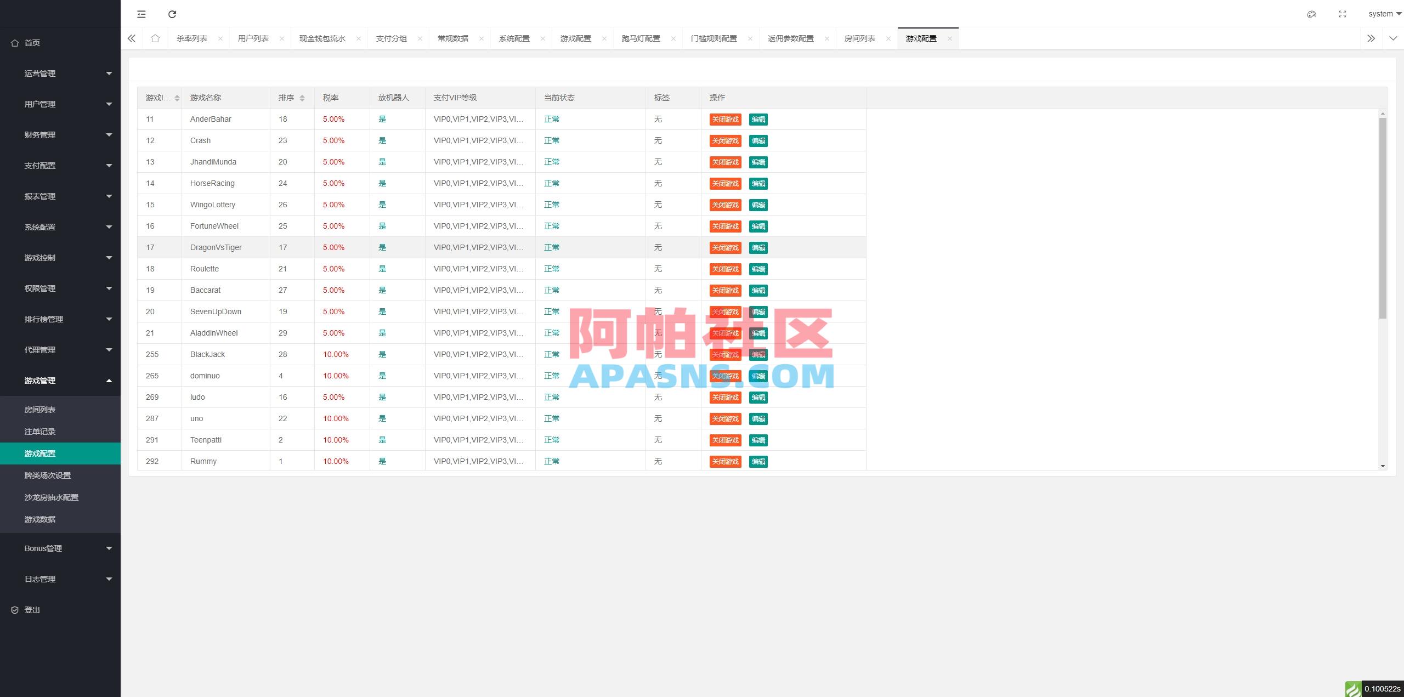The width and height of the screenshot is (1404, 697).
Task: Click the home icon in the tab bar
Action: tap(155, 38)
